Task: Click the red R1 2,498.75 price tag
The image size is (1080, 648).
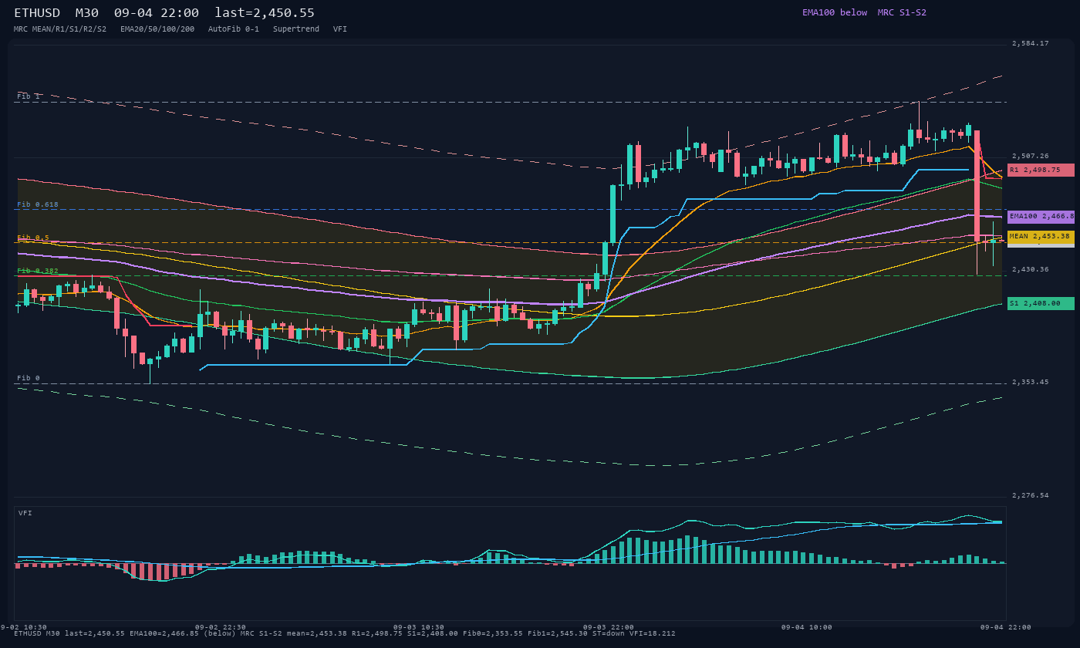Action: (x=1041, y=170)
